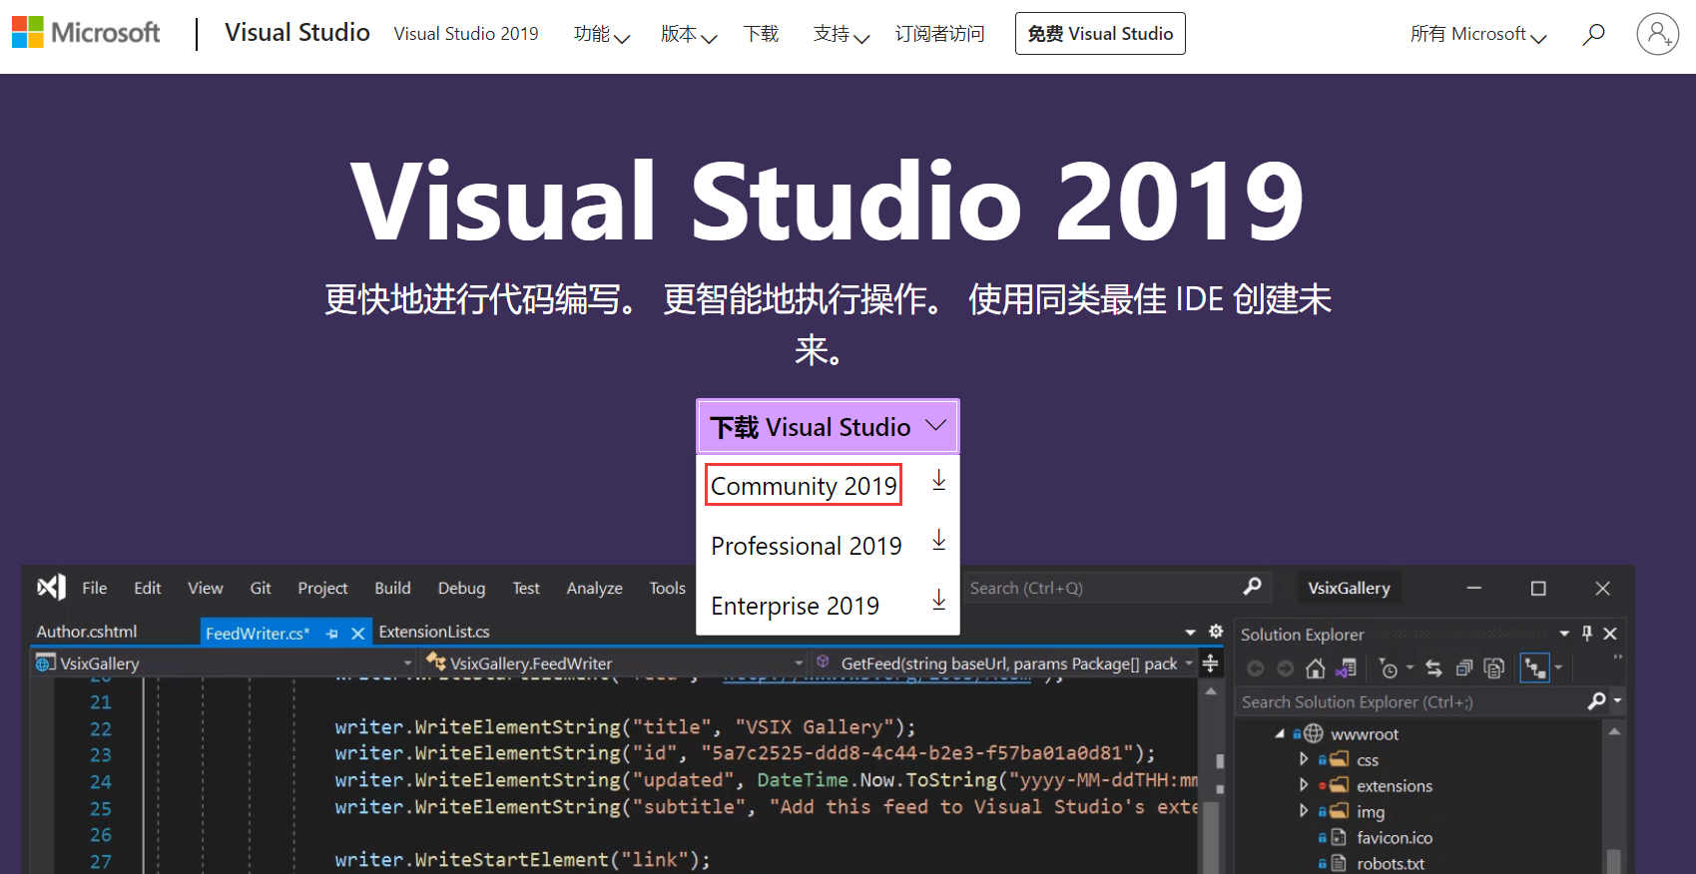
Task: Click download arrow next to Community 2019
Action: (938, 481)
